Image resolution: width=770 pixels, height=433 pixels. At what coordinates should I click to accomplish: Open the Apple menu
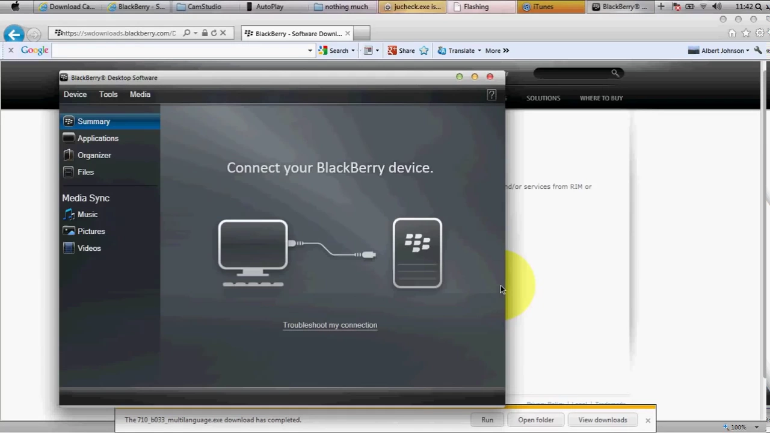(16, 7)
